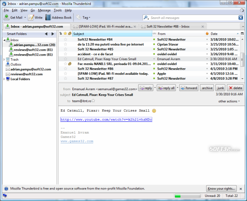Clear the search box with the X icon
This screenshot has width=247, height=201.
241,18
